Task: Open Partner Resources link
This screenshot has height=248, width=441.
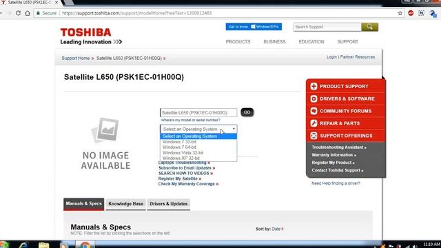Action: 358,56
